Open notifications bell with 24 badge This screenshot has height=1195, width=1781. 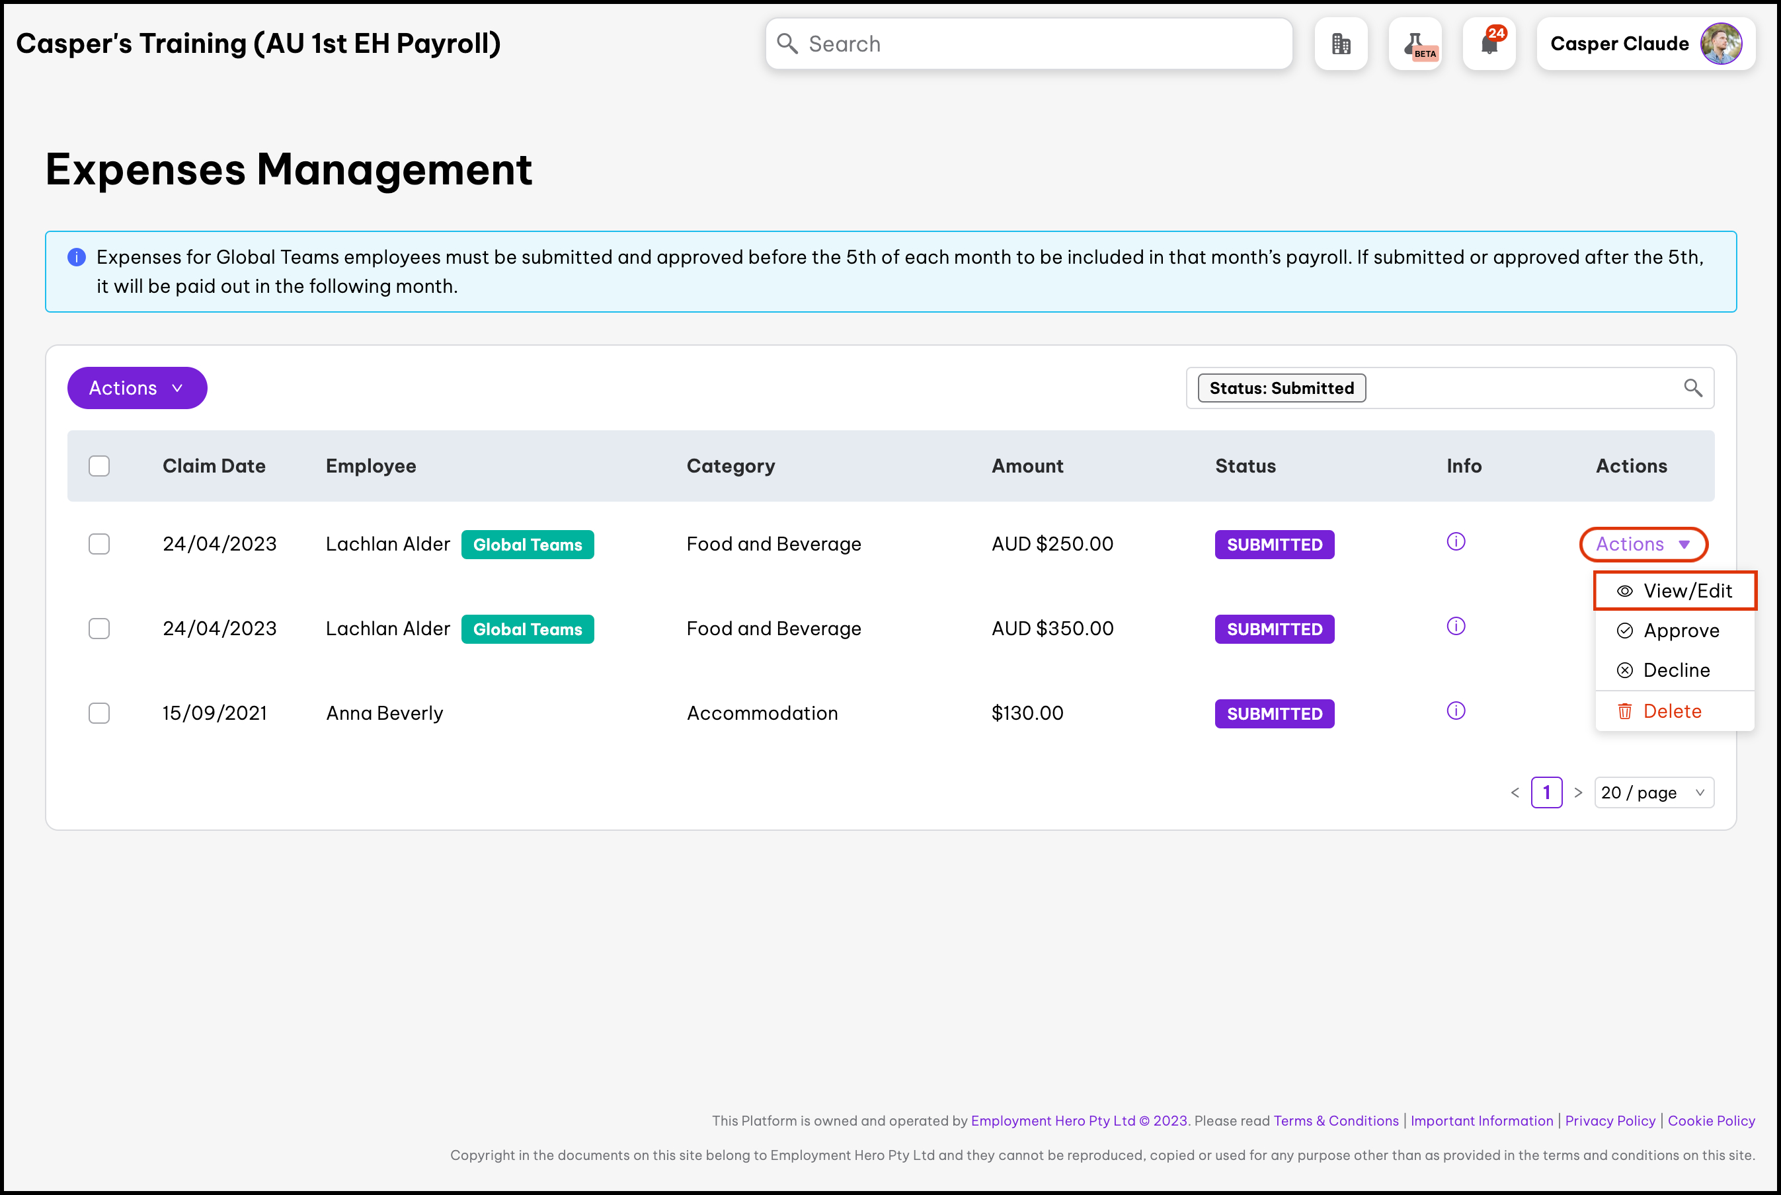[1489, 44]
